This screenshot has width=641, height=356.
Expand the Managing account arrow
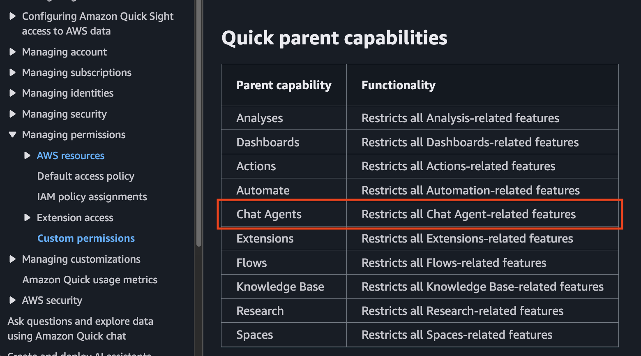[x=12, y=52]
